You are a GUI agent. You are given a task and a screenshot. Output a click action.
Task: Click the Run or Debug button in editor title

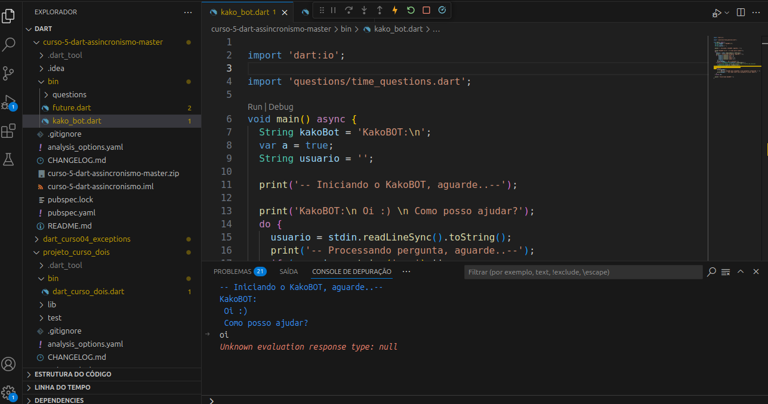717,13
